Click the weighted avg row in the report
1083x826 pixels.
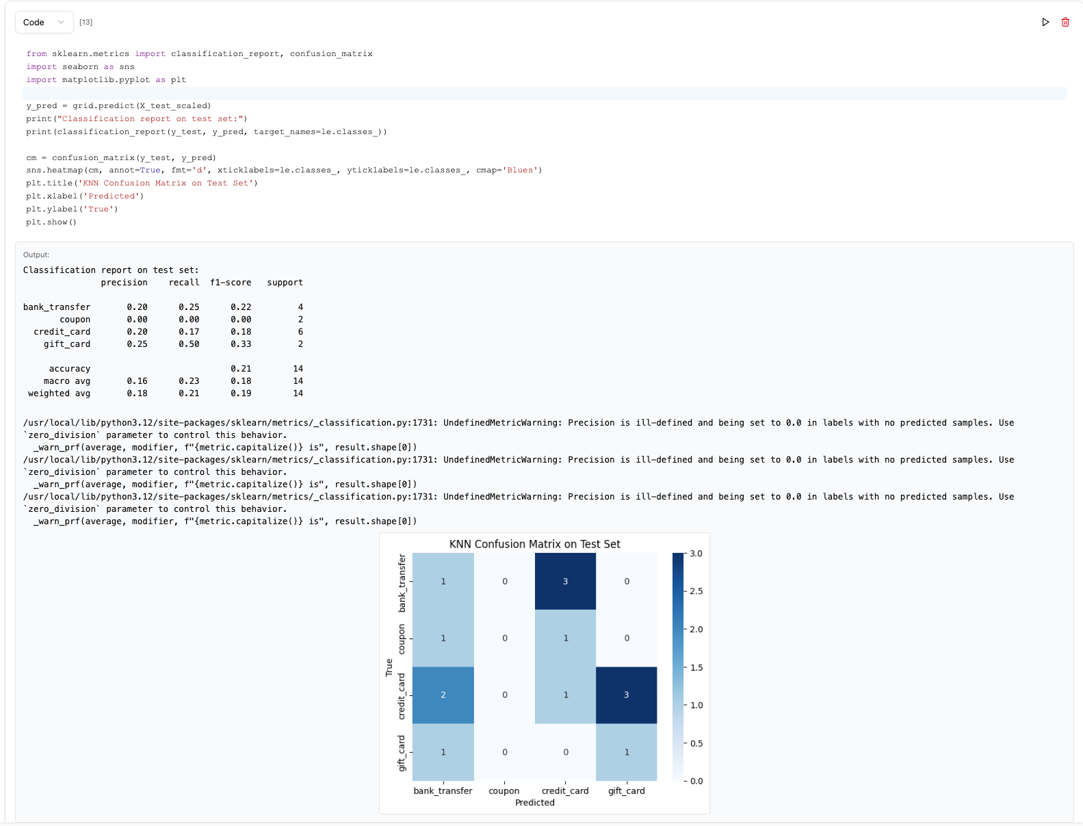click(x=163, y=393)
